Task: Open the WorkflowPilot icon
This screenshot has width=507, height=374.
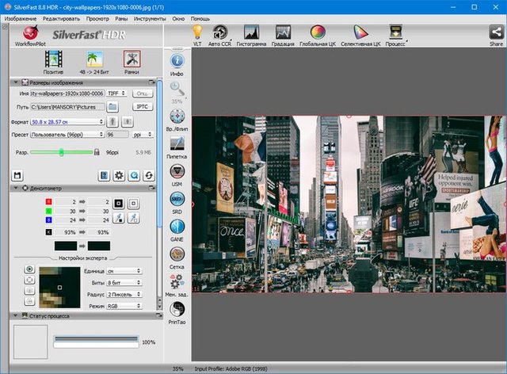Action: [x=31, y=34]
